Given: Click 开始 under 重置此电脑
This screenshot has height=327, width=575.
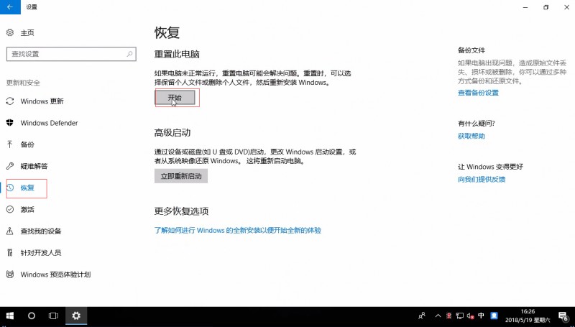Looking at the screenshot, I should 175,98.
